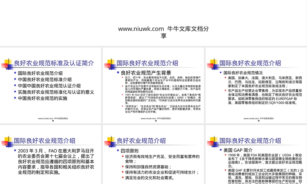Click the top www.niuwk.com 牛牛文库文档分享 heading
The height and width of the screenshot is (184, 307).
pos(164,32)
